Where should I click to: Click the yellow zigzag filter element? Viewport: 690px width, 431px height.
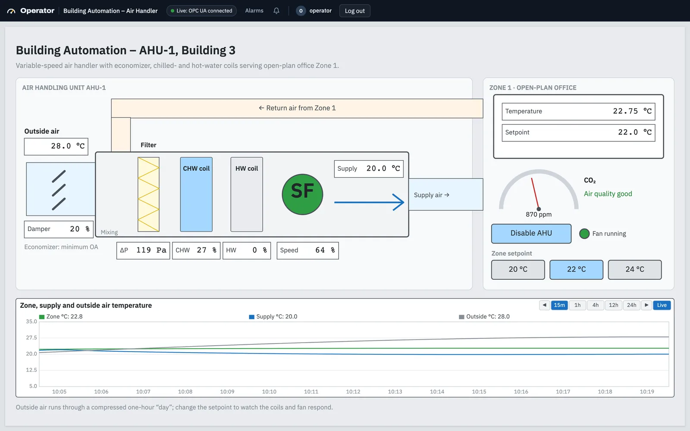[x=148, y=194]
